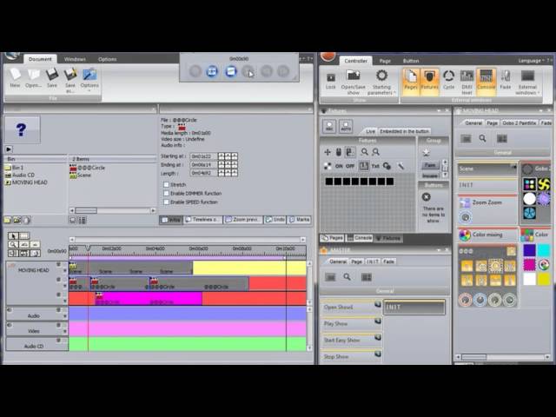The height and width of the screenshot is (417, 556).
Task: Toggle the Fixtures window button in ribbon
Action: [429, 82]
